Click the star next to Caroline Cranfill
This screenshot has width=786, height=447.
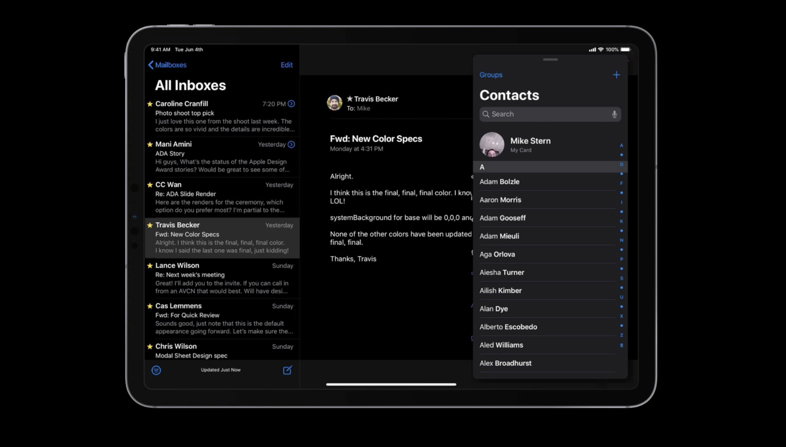(x=150, y=104)
